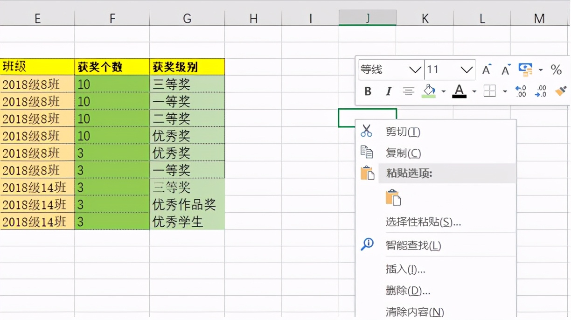
Task: Select the header cell 获奖个数
Action: tap(112, 67)
